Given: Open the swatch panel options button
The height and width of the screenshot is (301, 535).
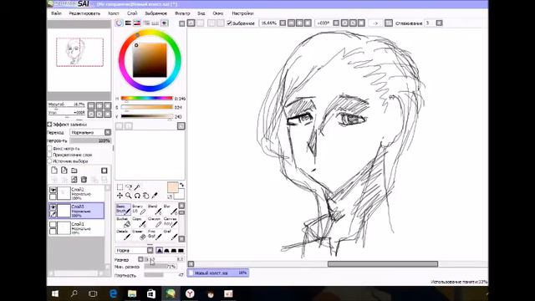Looking at the screenshot, I should point(181,126).
